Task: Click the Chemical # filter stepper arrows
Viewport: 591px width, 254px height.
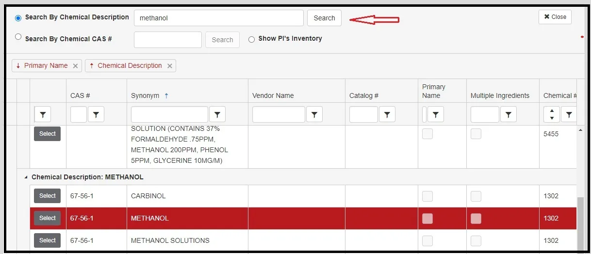Action: click(551, 114)
